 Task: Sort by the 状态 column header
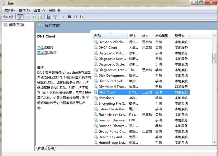tap(147, 36)
